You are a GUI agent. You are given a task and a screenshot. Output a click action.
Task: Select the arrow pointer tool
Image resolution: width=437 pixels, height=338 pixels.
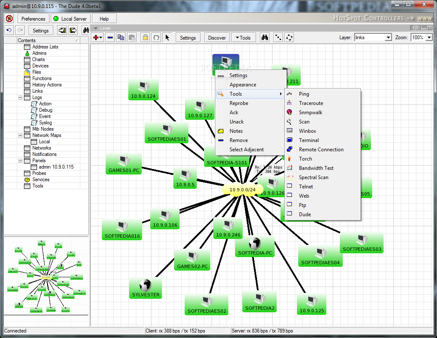tap(167, 38)
